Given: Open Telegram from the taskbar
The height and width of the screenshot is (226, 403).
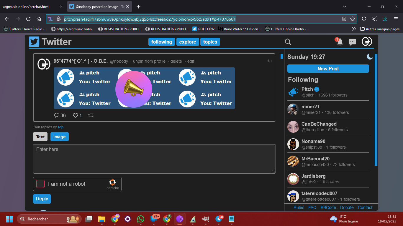Looking at the screenshot, I should tap(219, 219).
